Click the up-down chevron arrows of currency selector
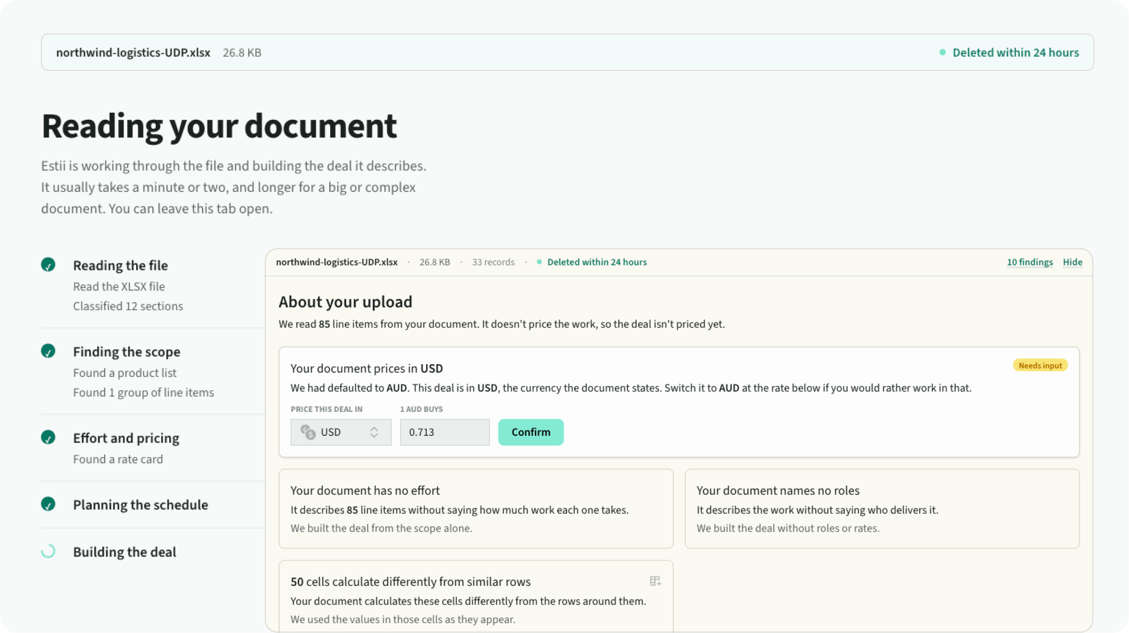This screenshot has width=1129, height=633. click(x=374, y=432)
